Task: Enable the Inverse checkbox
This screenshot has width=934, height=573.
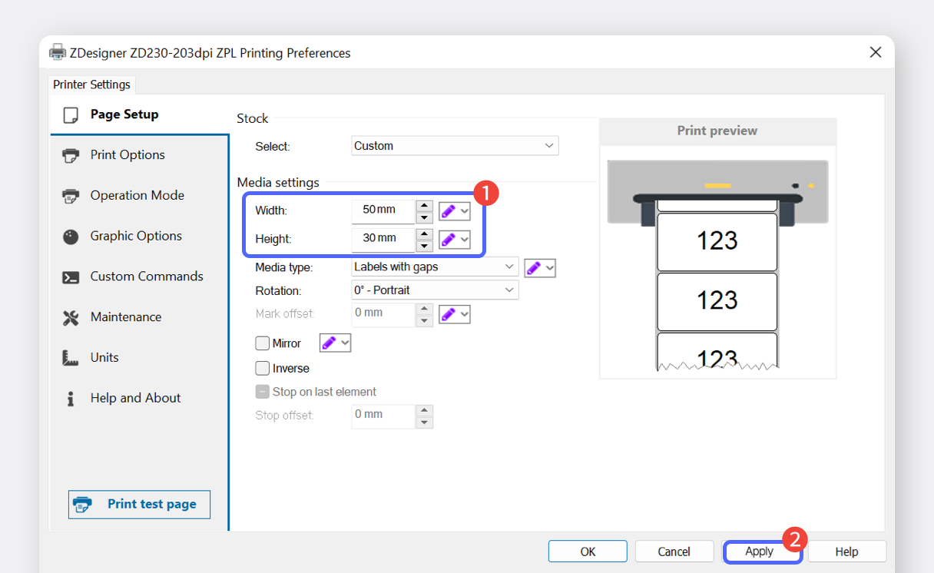Action: click(x=263, y=369)
